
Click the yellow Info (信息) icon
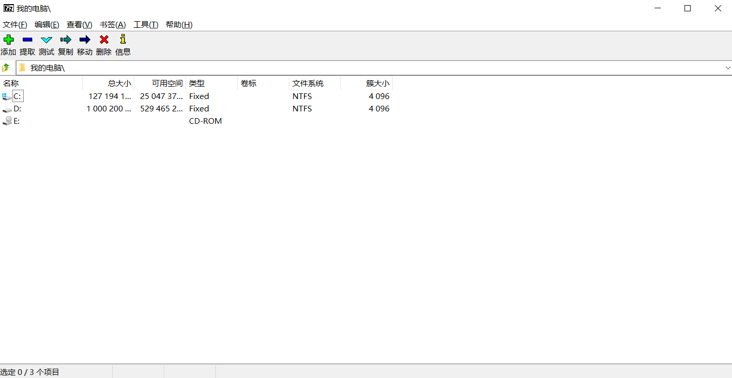pyautogui.click(x=123, y=39)
